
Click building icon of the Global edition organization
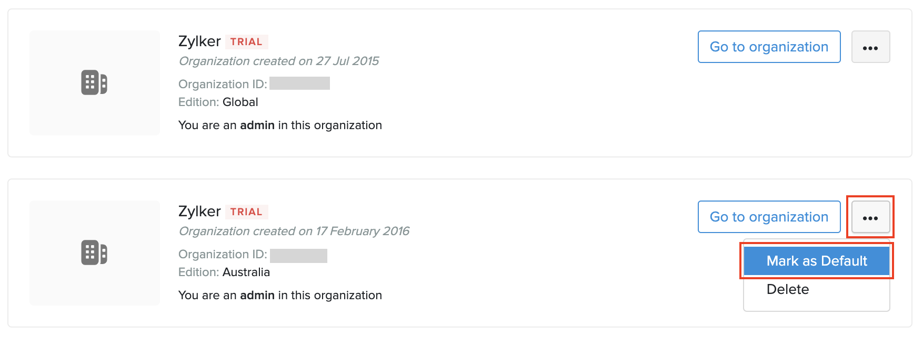(94, 83)
